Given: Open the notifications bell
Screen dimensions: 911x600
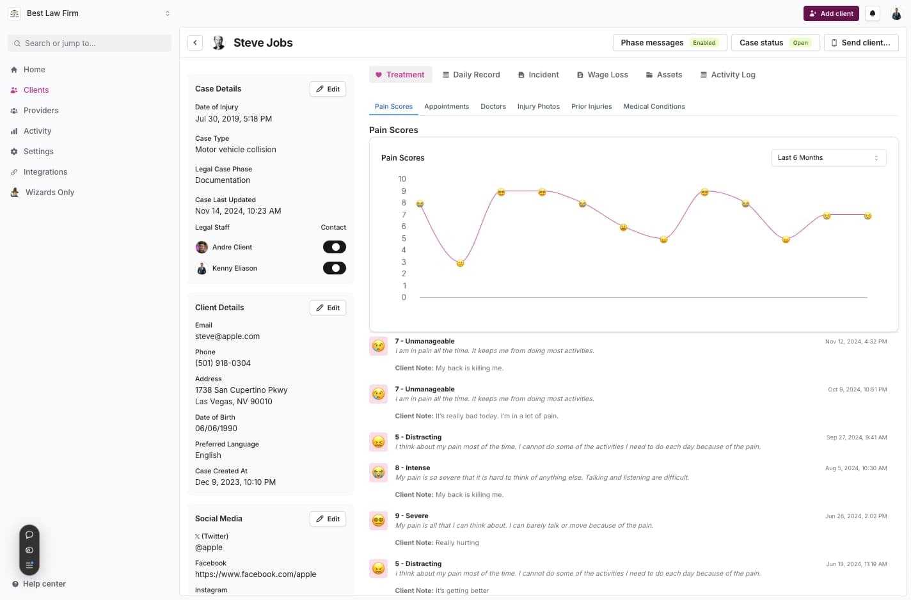Looking at the screenshot, I should 872,13.
